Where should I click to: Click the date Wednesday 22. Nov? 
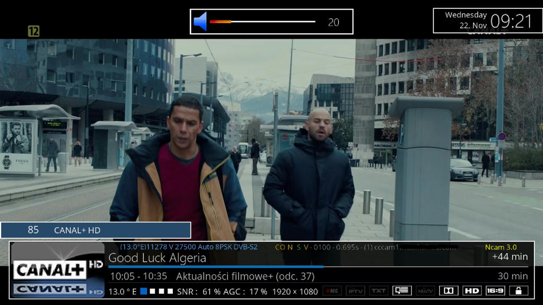466,20
